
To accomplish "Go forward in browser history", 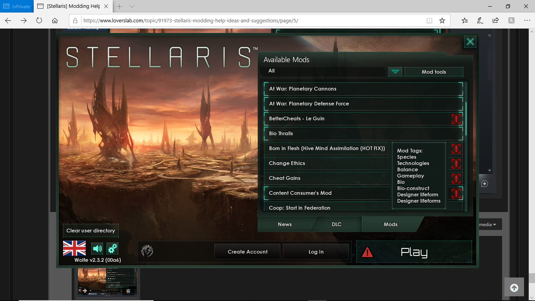I will click(x=23, y=20).
